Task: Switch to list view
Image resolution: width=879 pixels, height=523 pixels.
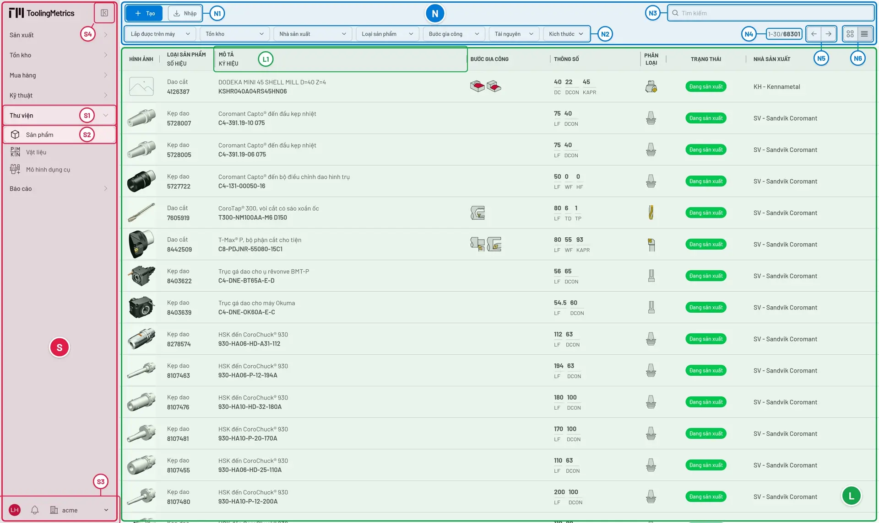Action: click(x=864, y=34)
